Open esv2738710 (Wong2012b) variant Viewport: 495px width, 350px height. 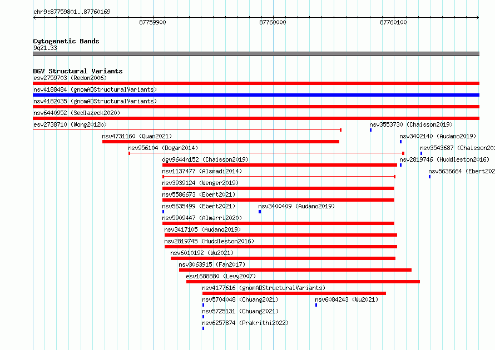tap(70, 124)
